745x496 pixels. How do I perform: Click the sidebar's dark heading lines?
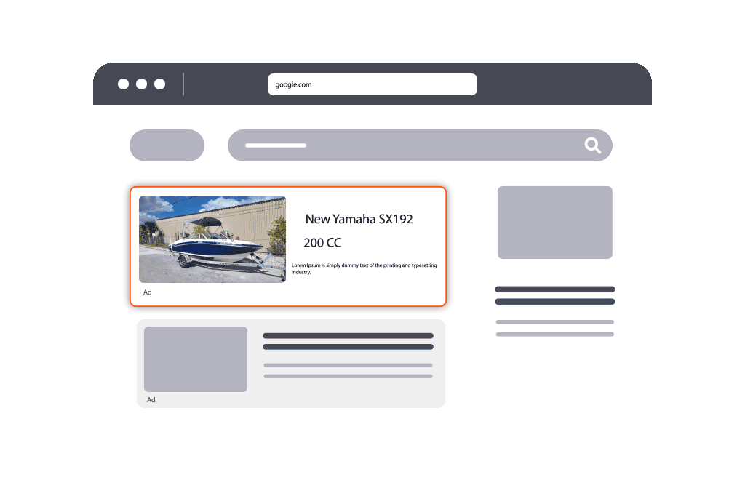pyautogui.click(x=554, y=295)
